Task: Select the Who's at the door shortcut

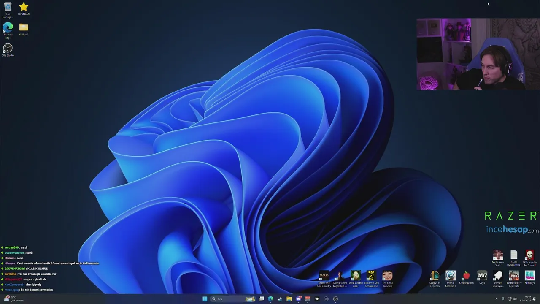Action: pyautogui.click(x=356, y=280)
